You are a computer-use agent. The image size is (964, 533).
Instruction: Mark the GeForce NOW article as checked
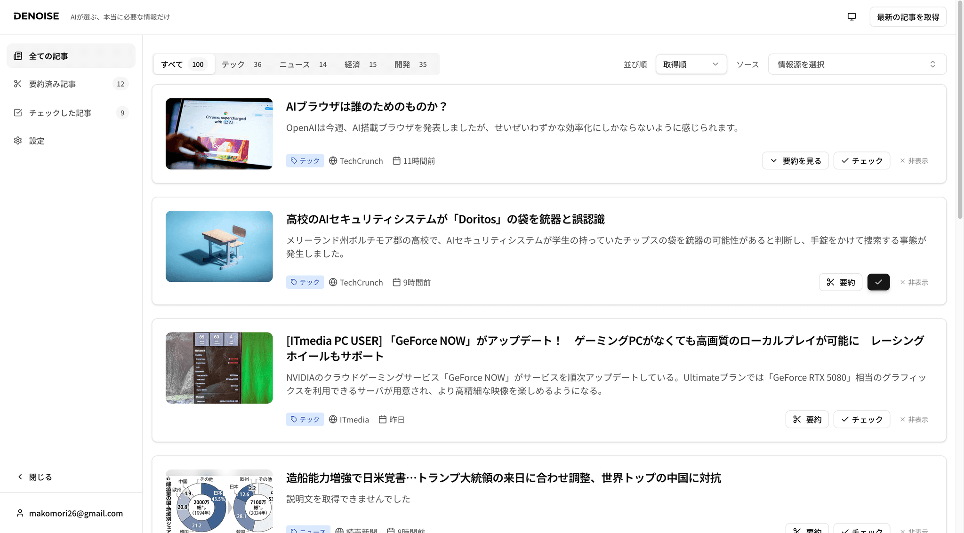tap(861, 419)
